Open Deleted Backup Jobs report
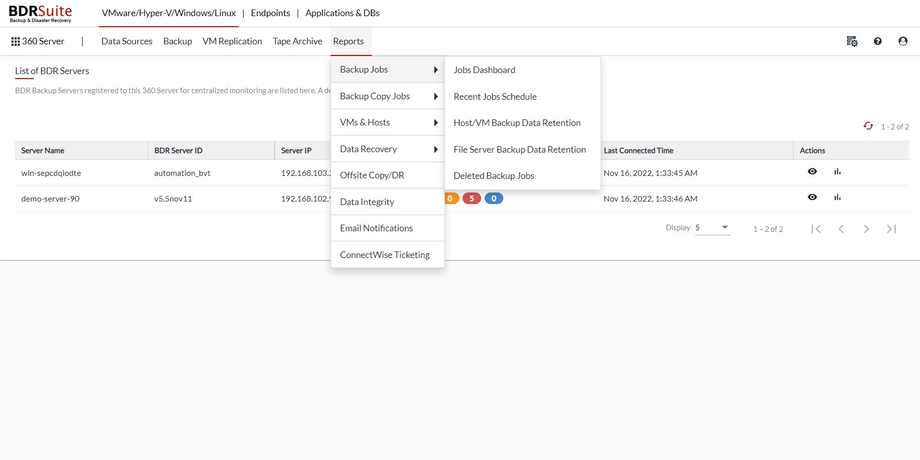 (x=522, y=176)
